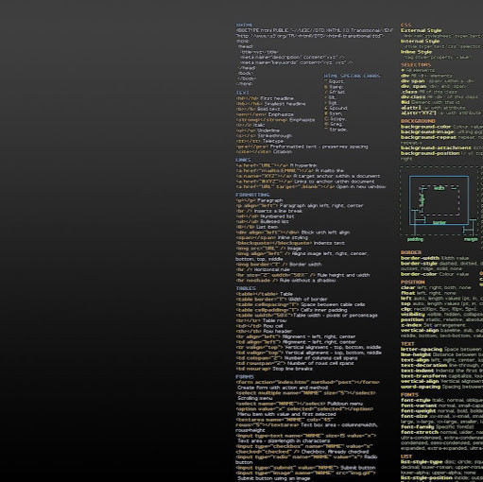
Task: Click the 'Bold text' line
Action: click(x=268, y=110)
